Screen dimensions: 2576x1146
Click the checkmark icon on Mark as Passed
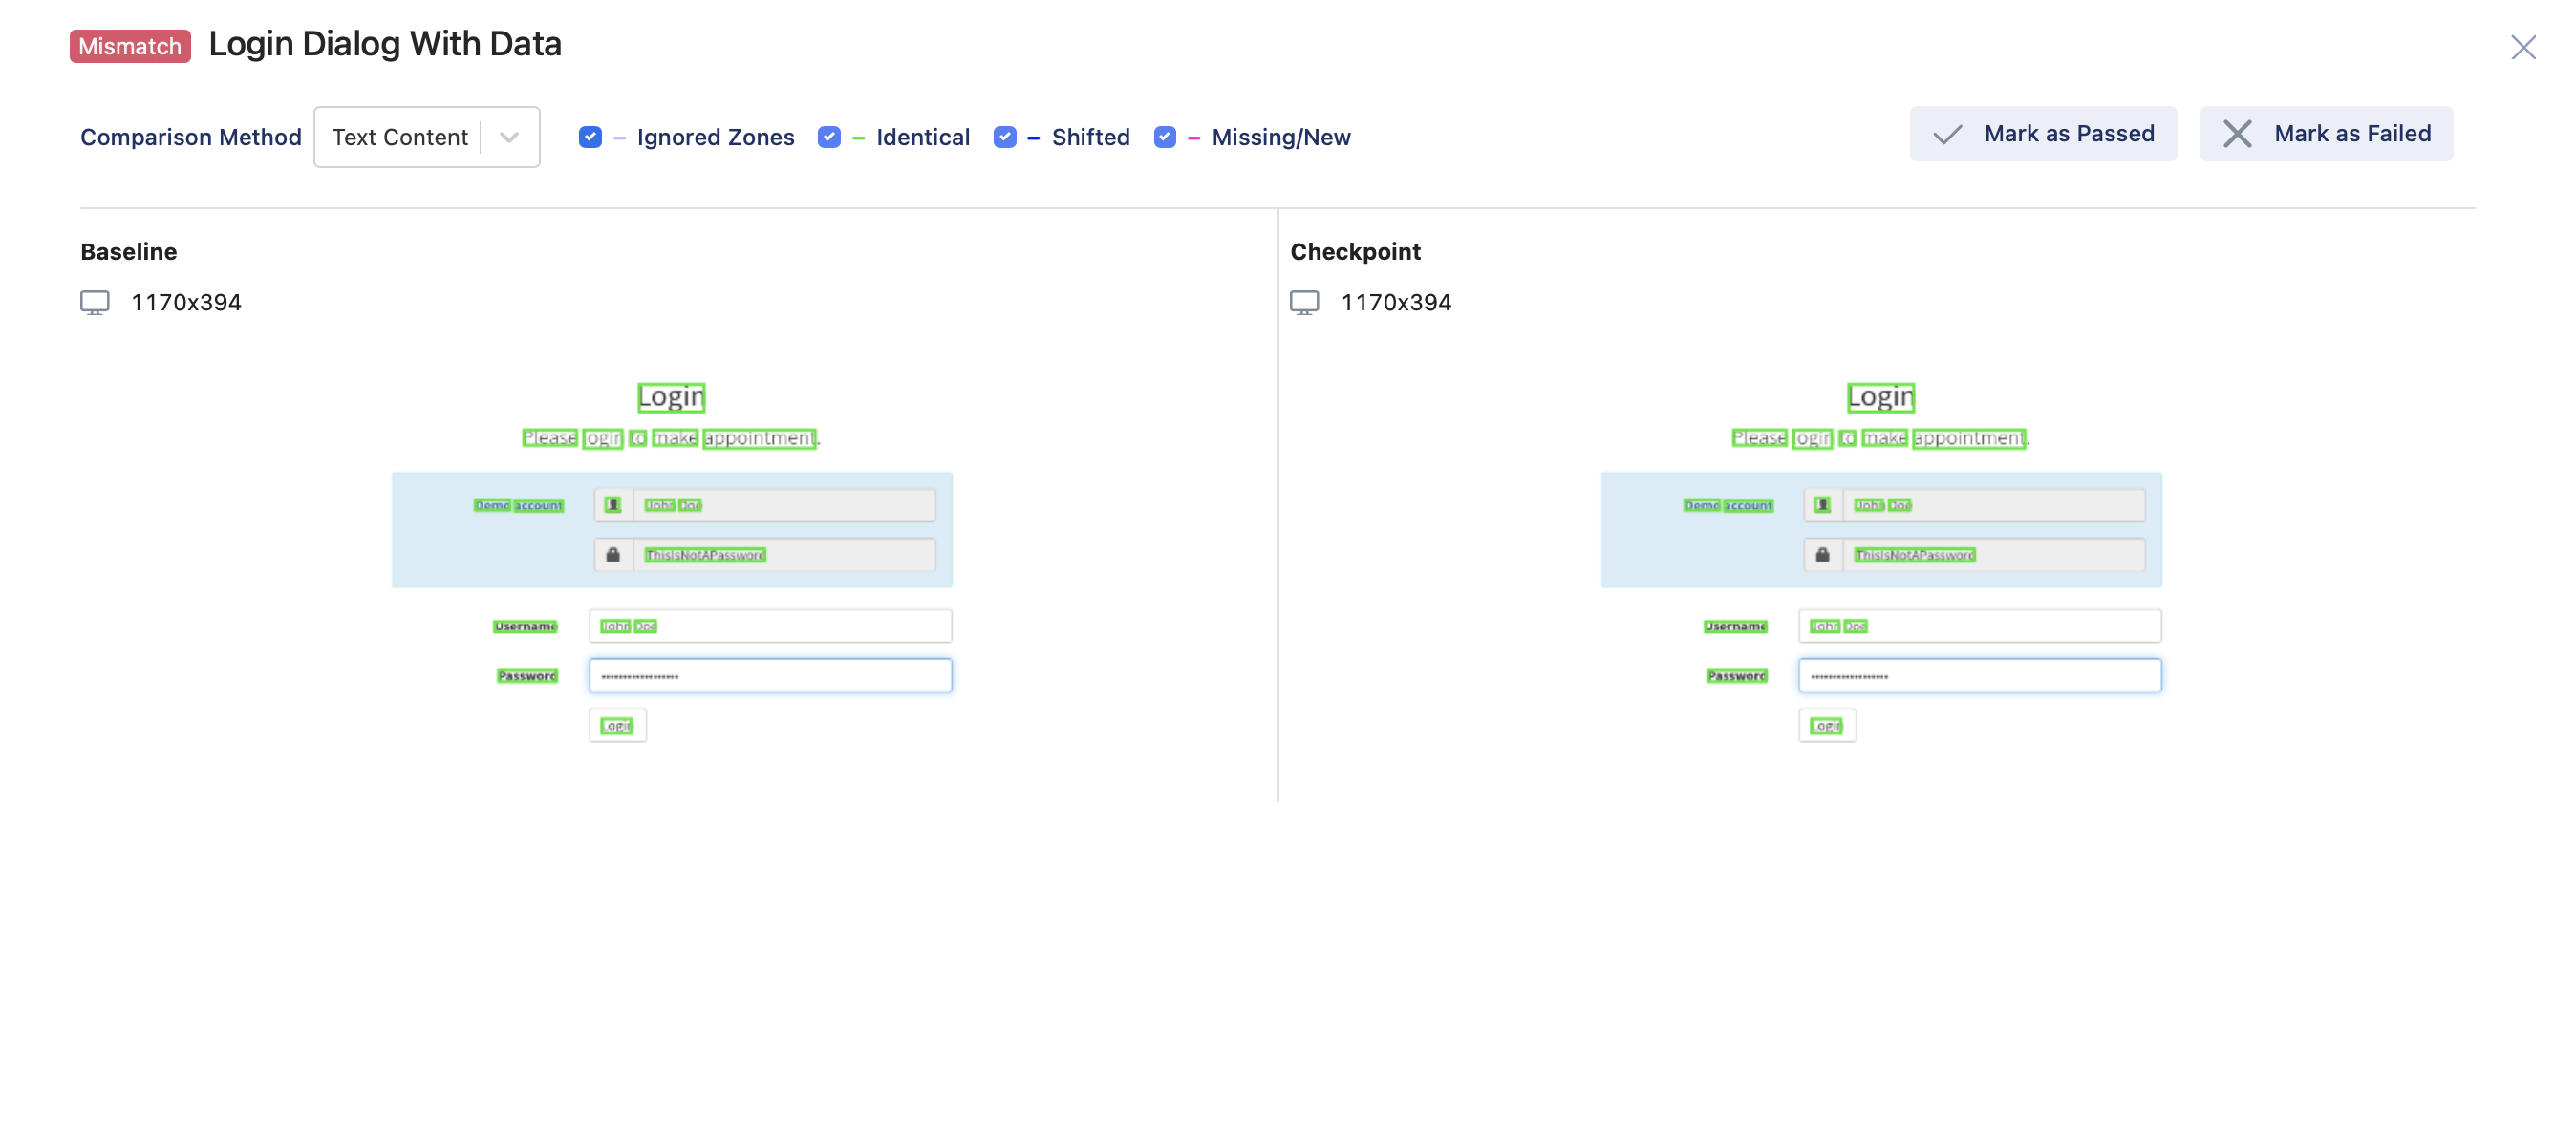[1948, 135]
